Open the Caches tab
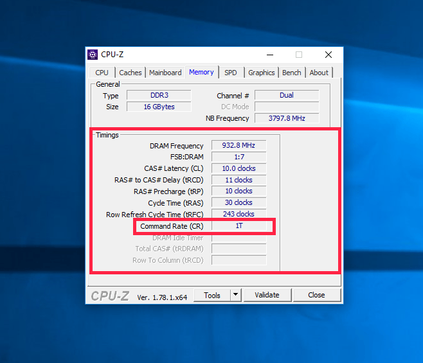The width and height of the screenshot is (423, 363). coord(130,73)
